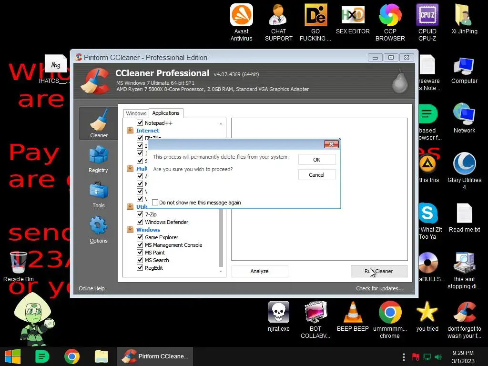The height and width of the screenshot is (366, 488).
Task: Open the Options gear section
Action: pos(98,230)
